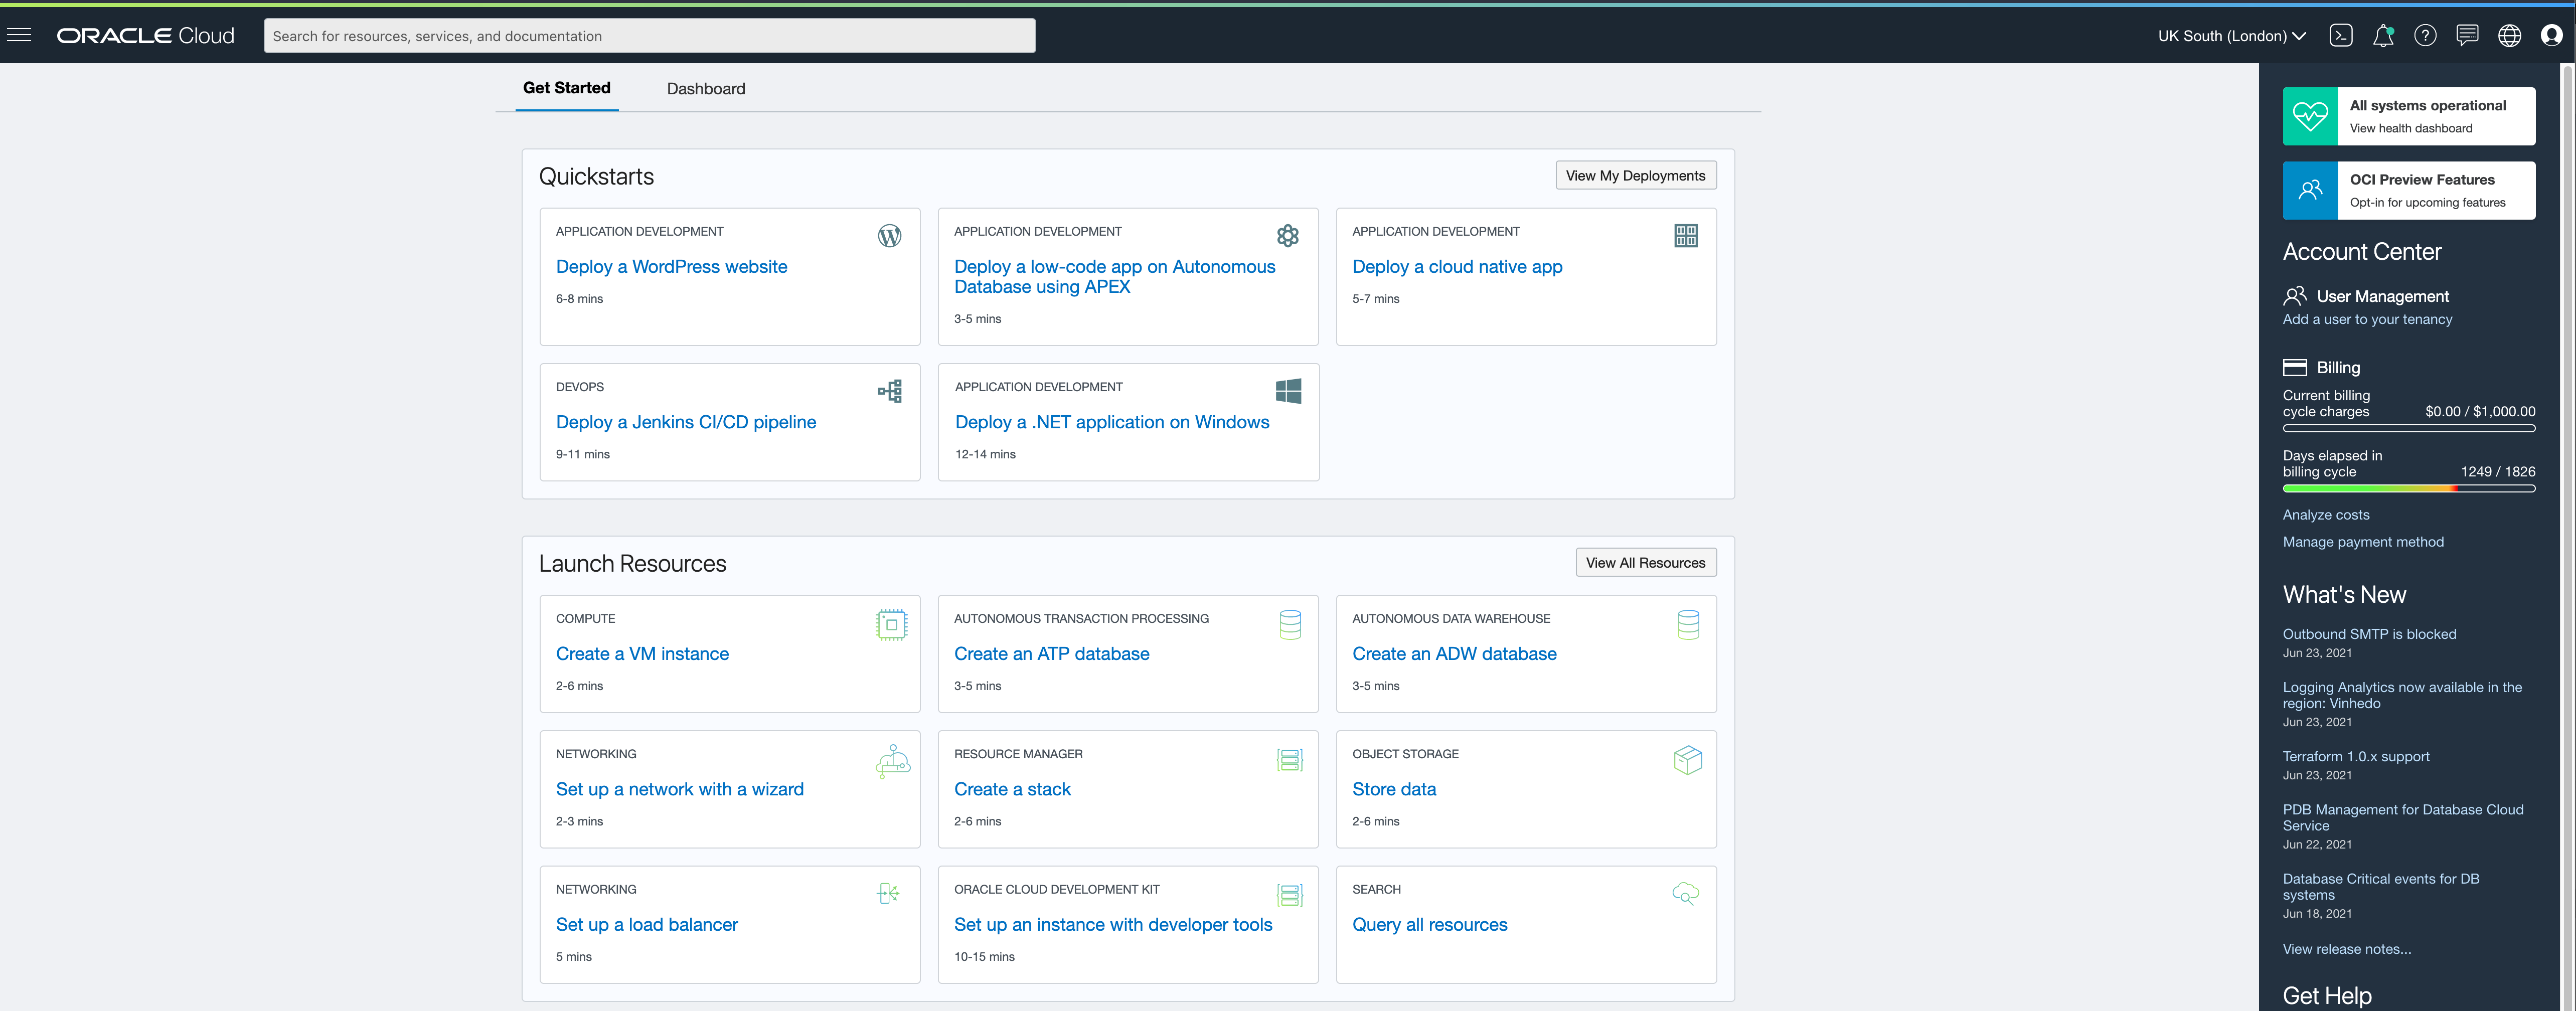Open the announcements bell icon
The height and width of the screenshot is (1011, 2576).
click(x=2383, y=35)
